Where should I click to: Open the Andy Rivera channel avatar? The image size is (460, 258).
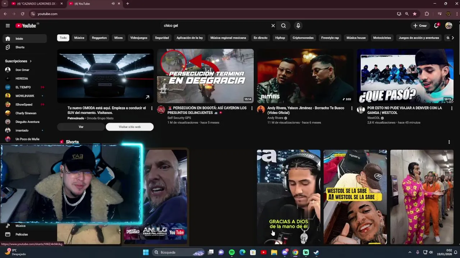coord(261,110)
